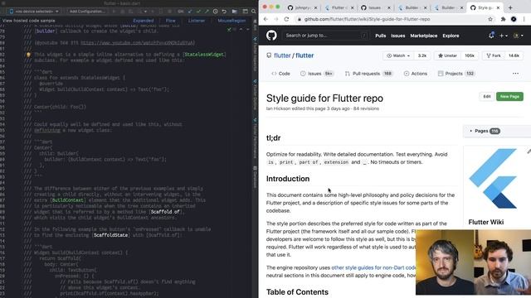531x298 pixels.
Task: Click Add Configuration in IDE toolbar
Action: (86, 12)
